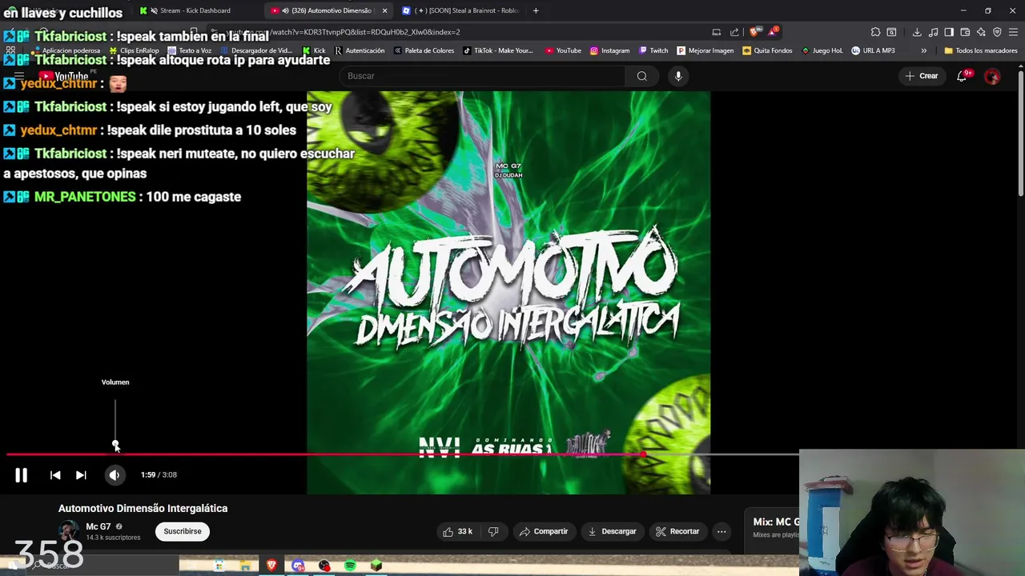Open the Autenticación bookmark
The width and height of the screenshot is (1025, 576).
pyautogui.click(x=359, y=50)
